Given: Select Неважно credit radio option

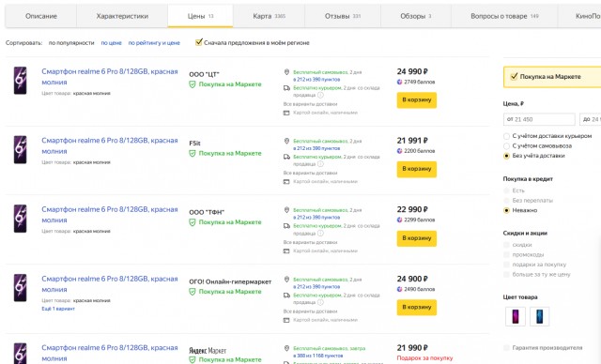Looking at the screenshot, I should click(506, 210).
